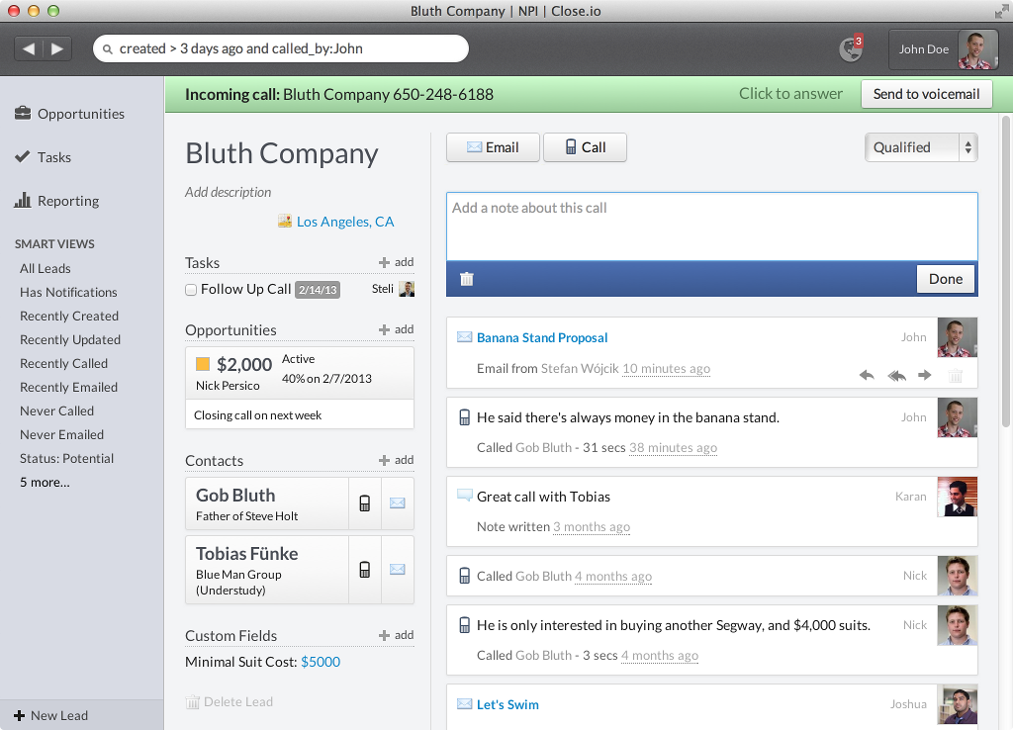Select the Recently Called smart view

63,364
